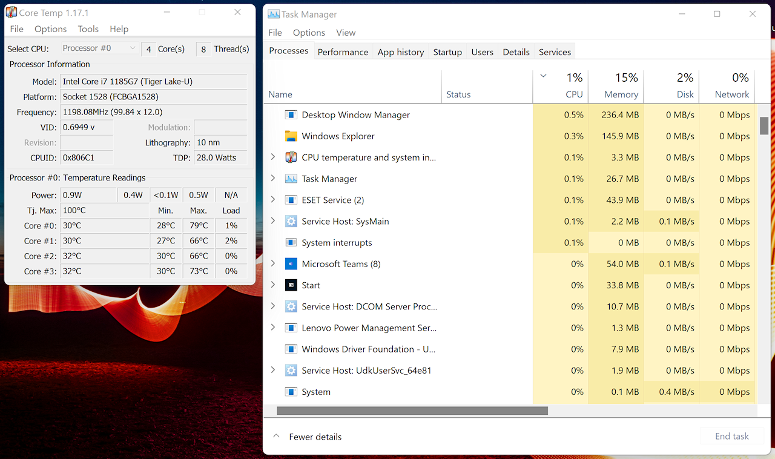Screen dimensions: 775x459
Task: Sort by the CPU column header
Action: tap(560, 87)
